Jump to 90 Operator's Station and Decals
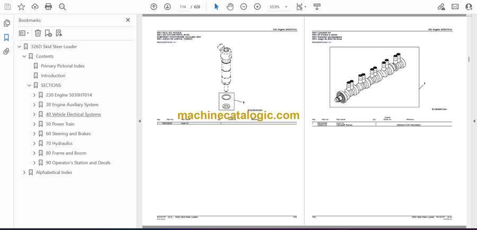The width and height of the screenshot is (477, 230). (78, 163)
